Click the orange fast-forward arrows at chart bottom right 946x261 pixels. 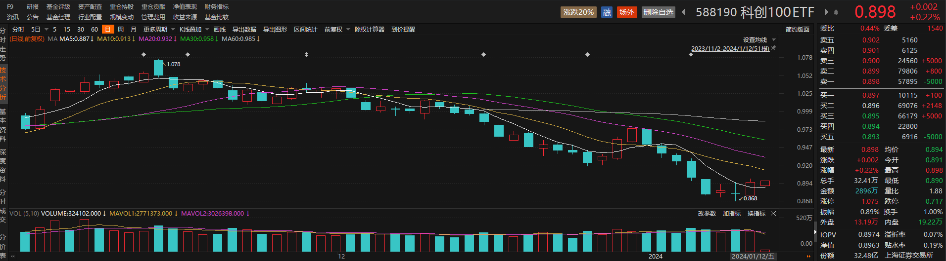coord(808,257)
